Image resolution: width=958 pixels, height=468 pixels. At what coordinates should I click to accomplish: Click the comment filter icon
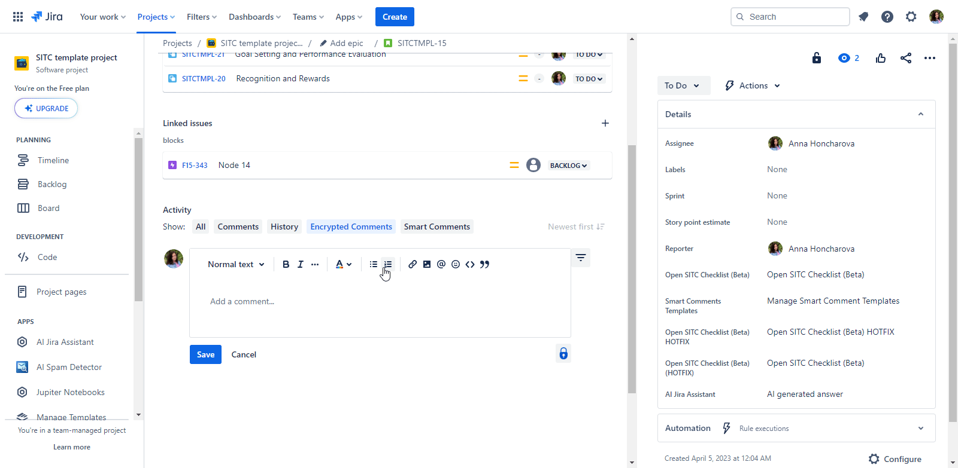(x=581, y=258)
